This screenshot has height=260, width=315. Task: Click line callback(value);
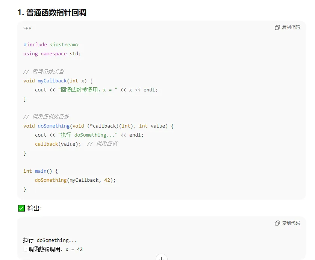tap(58, 144)
